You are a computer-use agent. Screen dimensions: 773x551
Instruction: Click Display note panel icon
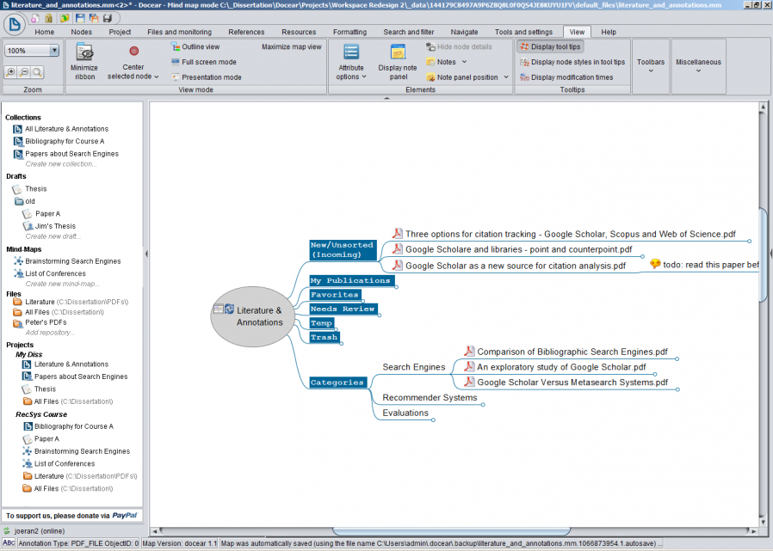click(x=398, y=52)
